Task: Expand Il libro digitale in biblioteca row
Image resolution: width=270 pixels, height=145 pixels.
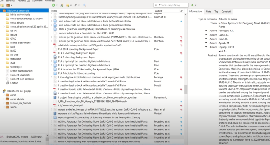Action: click(x=52, y=77)
